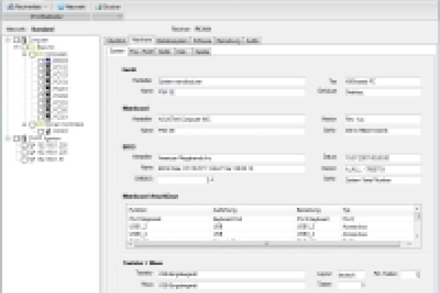Tick the checkbox of the last child item in the first group

pos(41,117)
